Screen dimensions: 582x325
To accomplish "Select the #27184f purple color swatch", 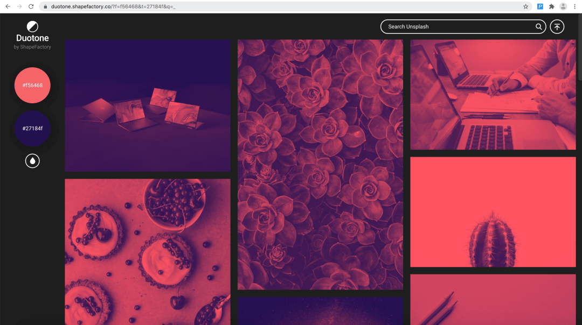I will pos(32,129).
